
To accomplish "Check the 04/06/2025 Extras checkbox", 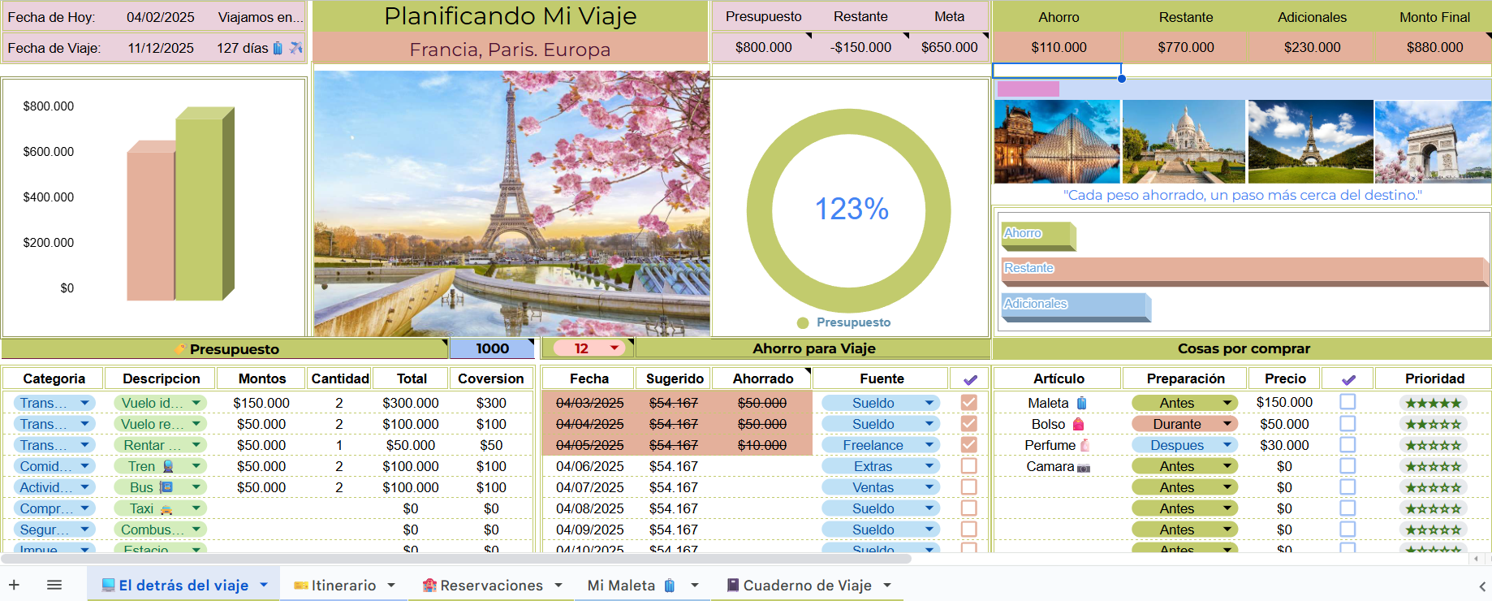I will coord(968,466).
